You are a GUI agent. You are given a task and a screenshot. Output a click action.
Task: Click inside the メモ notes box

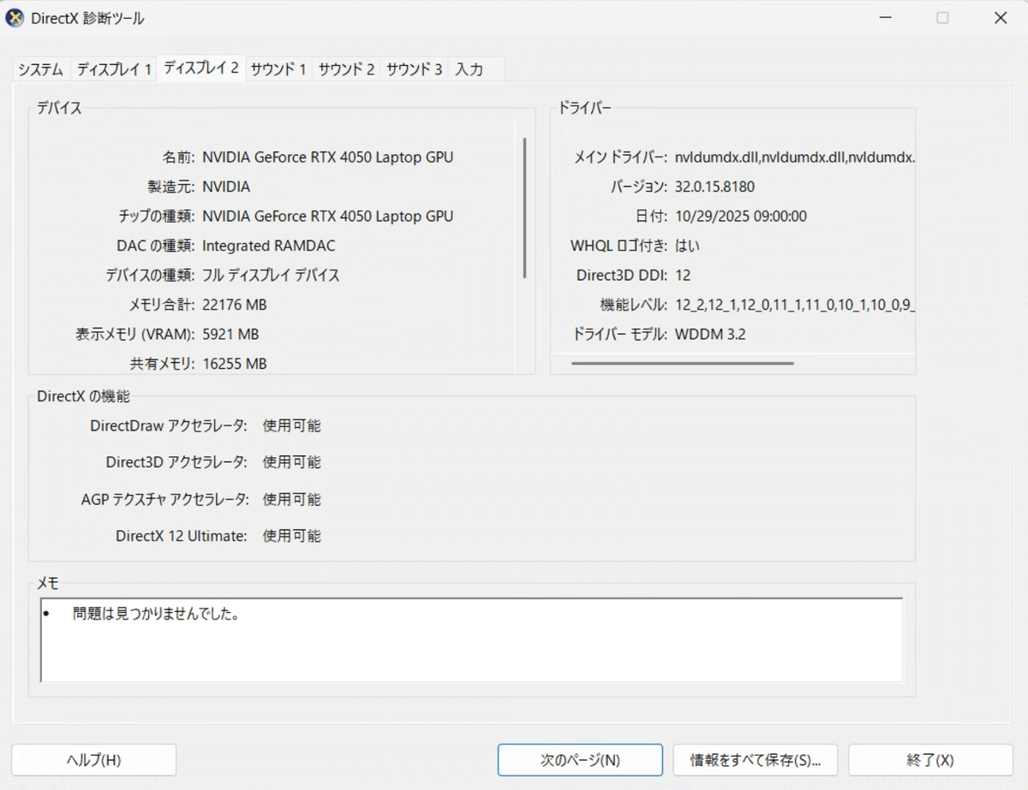(471, 639)
